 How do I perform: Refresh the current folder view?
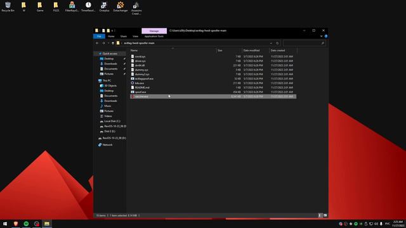[x=277, y=43]
